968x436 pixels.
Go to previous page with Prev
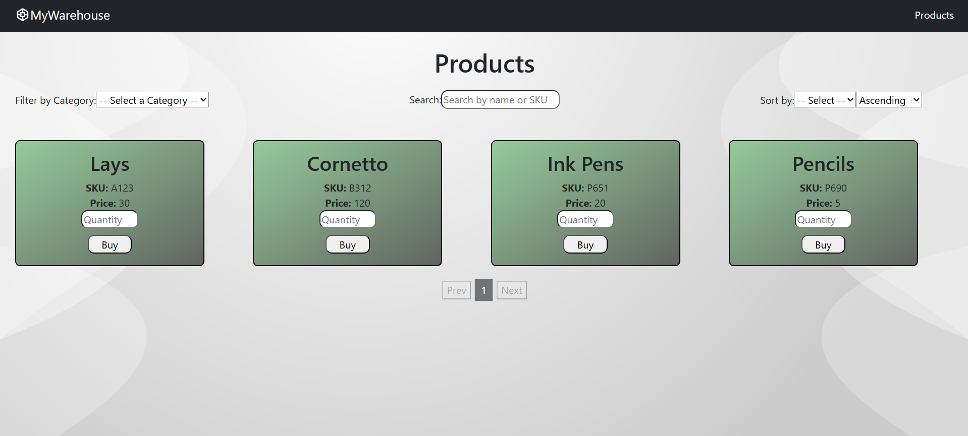click(x=456, y=290)
